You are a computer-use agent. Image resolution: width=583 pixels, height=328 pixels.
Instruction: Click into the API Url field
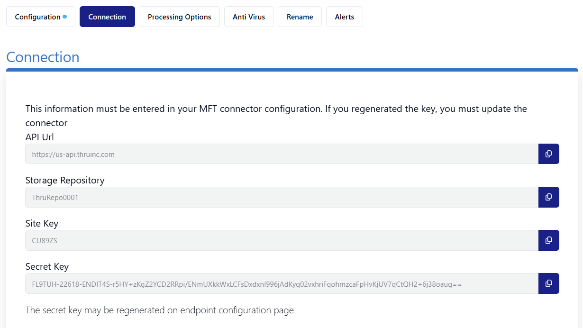click(282, 154)
